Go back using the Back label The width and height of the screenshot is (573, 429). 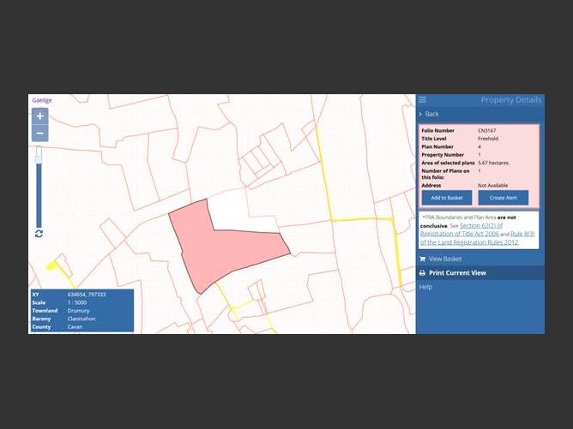(432, 114)
